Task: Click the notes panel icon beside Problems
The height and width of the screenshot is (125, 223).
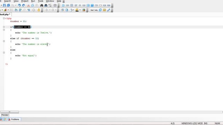Action: point(5,119)
